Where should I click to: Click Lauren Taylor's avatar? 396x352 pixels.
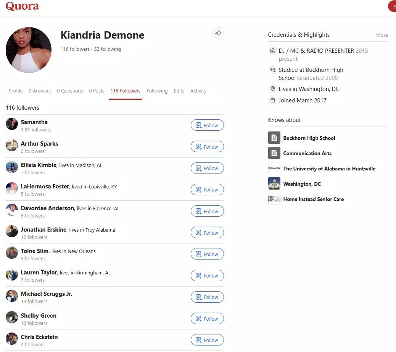(x=12, y=274)
